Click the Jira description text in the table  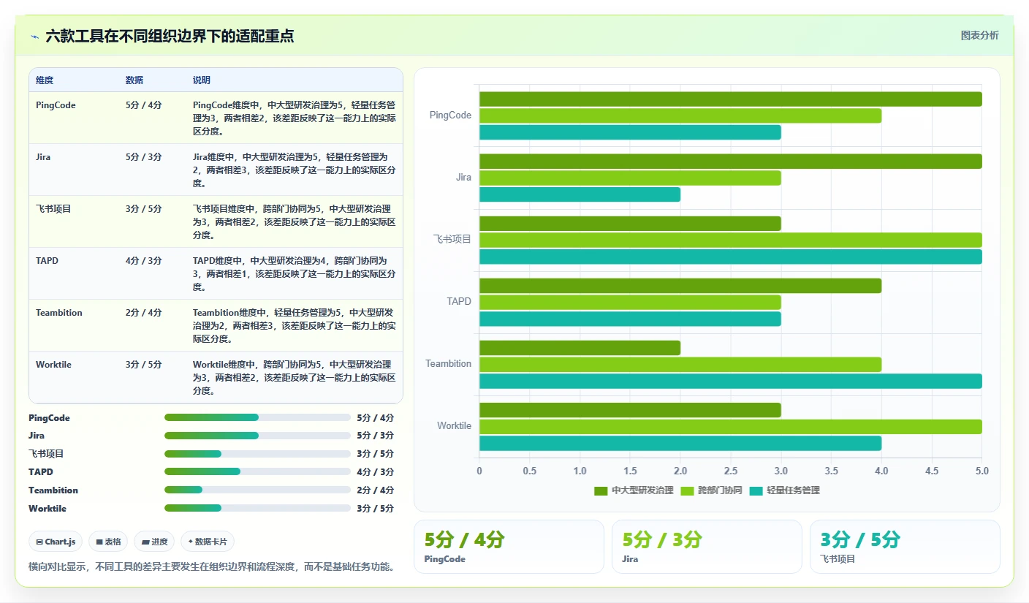click(295, 170)
